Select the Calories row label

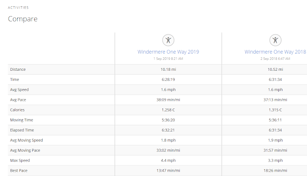(17, 110)
